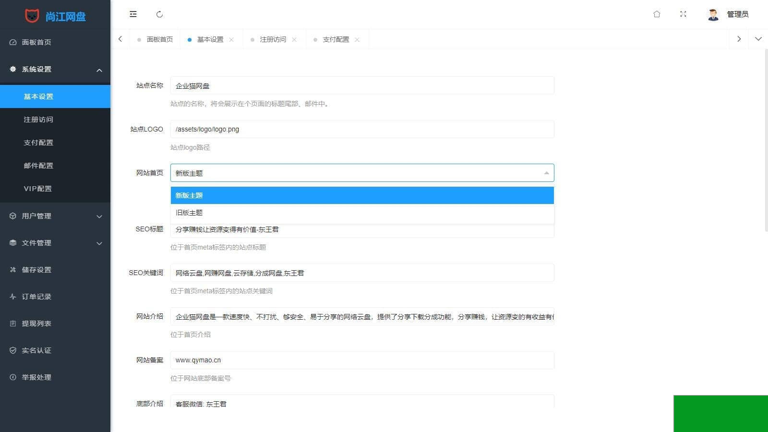The height and width of the screenshot is (432, 768).
Task: Open 实名认证 in the sidebar
Action: tap(55, 350)
